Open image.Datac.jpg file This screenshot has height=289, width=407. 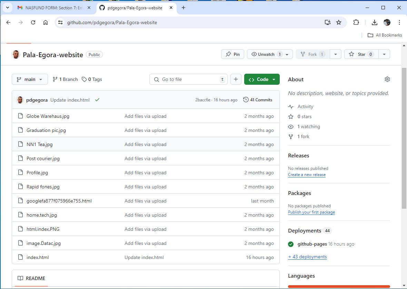[x=43, y=243]
